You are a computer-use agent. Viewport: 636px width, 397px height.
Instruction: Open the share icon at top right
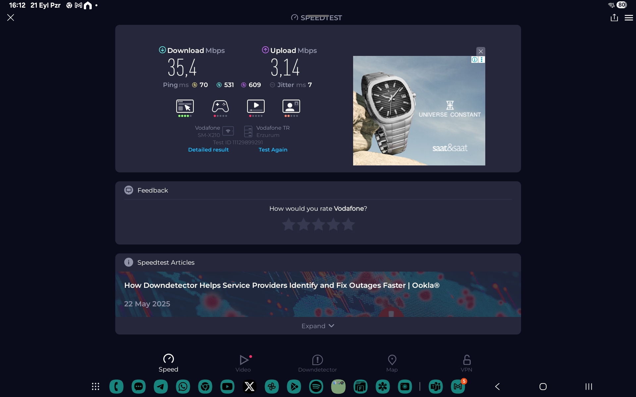pyautogui.click(x=614, y=18)
